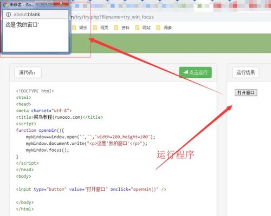The width and height of the screenshot is (271, 216).
Task: Click the closing </html> tag line
Action: (x=25, y=209)
